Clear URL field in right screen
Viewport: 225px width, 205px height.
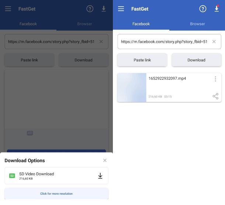tap(214, 42)
